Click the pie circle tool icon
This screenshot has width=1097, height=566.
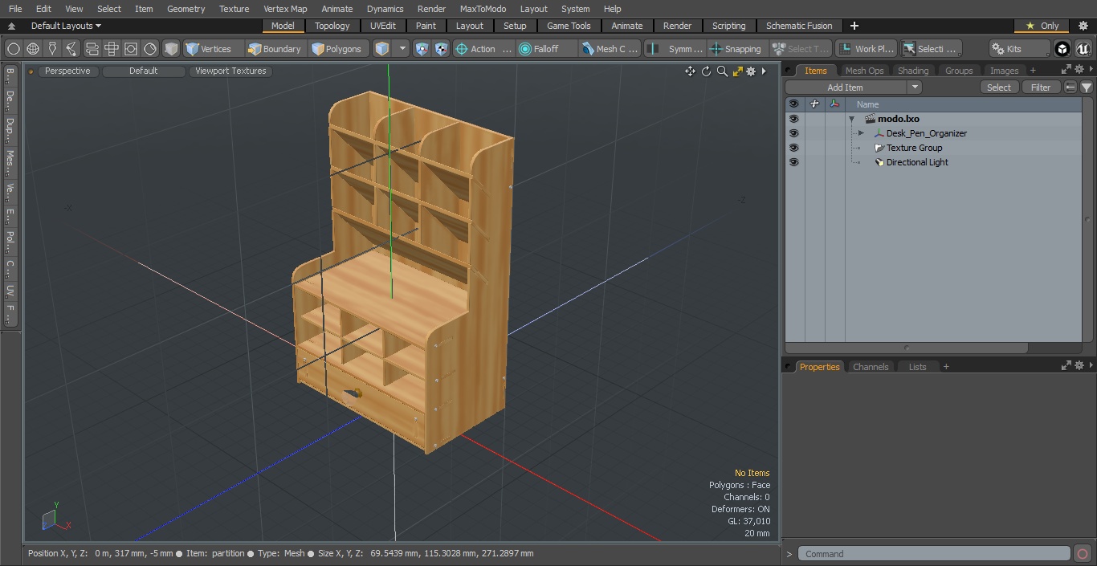[150, 49]
